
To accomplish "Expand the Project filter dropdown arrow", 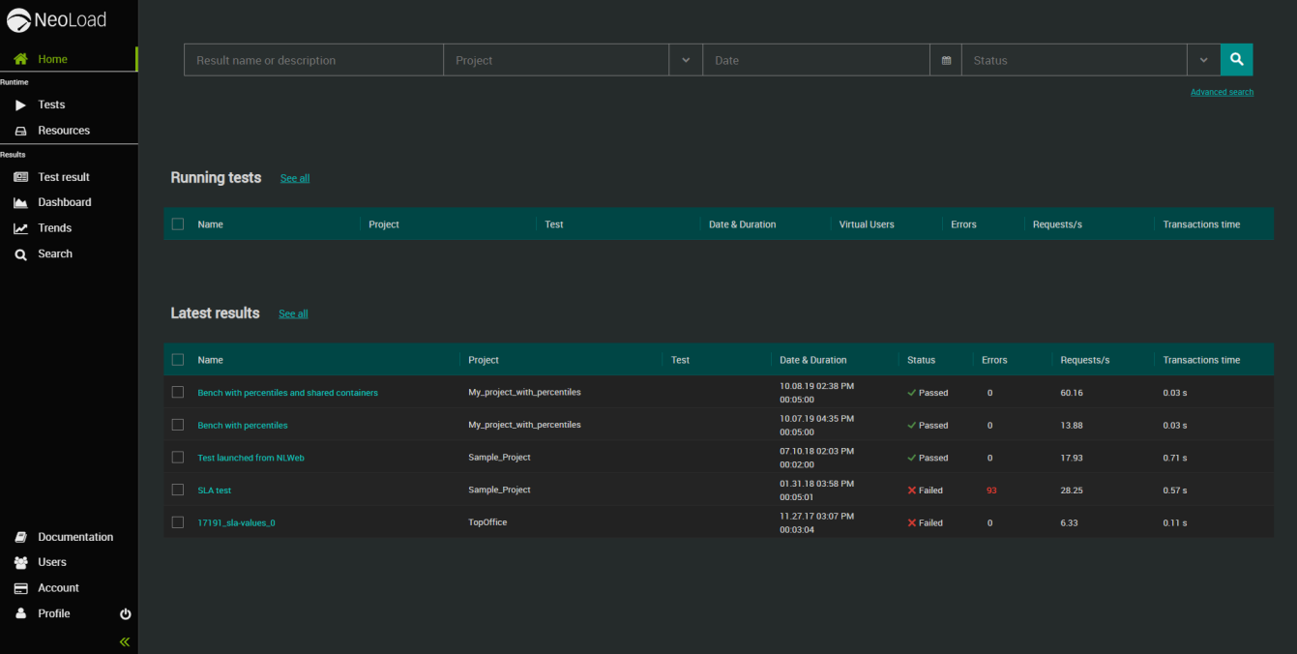I will point(686,60).
